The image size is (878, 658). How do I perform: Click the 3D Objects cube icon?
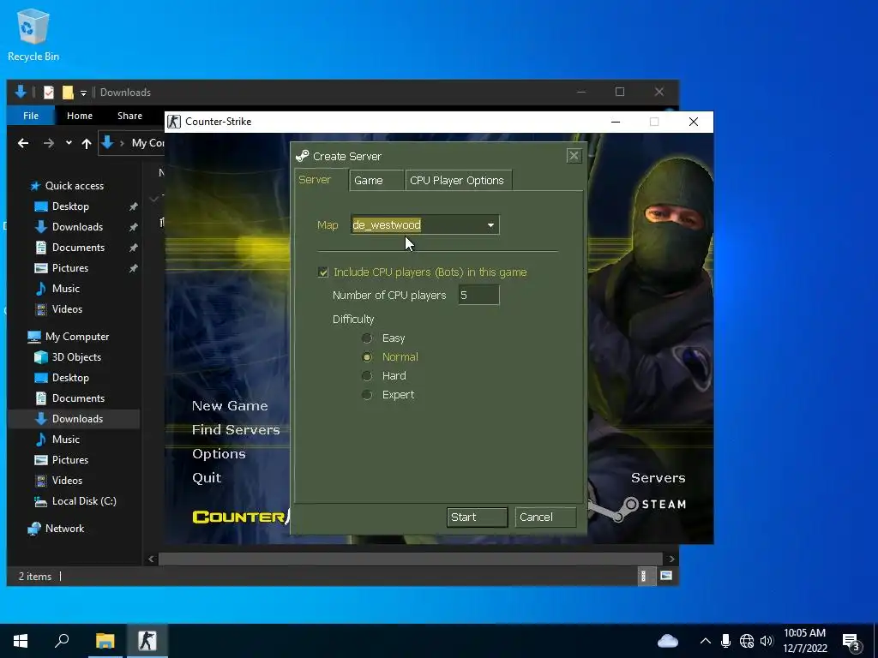point(41,357)
